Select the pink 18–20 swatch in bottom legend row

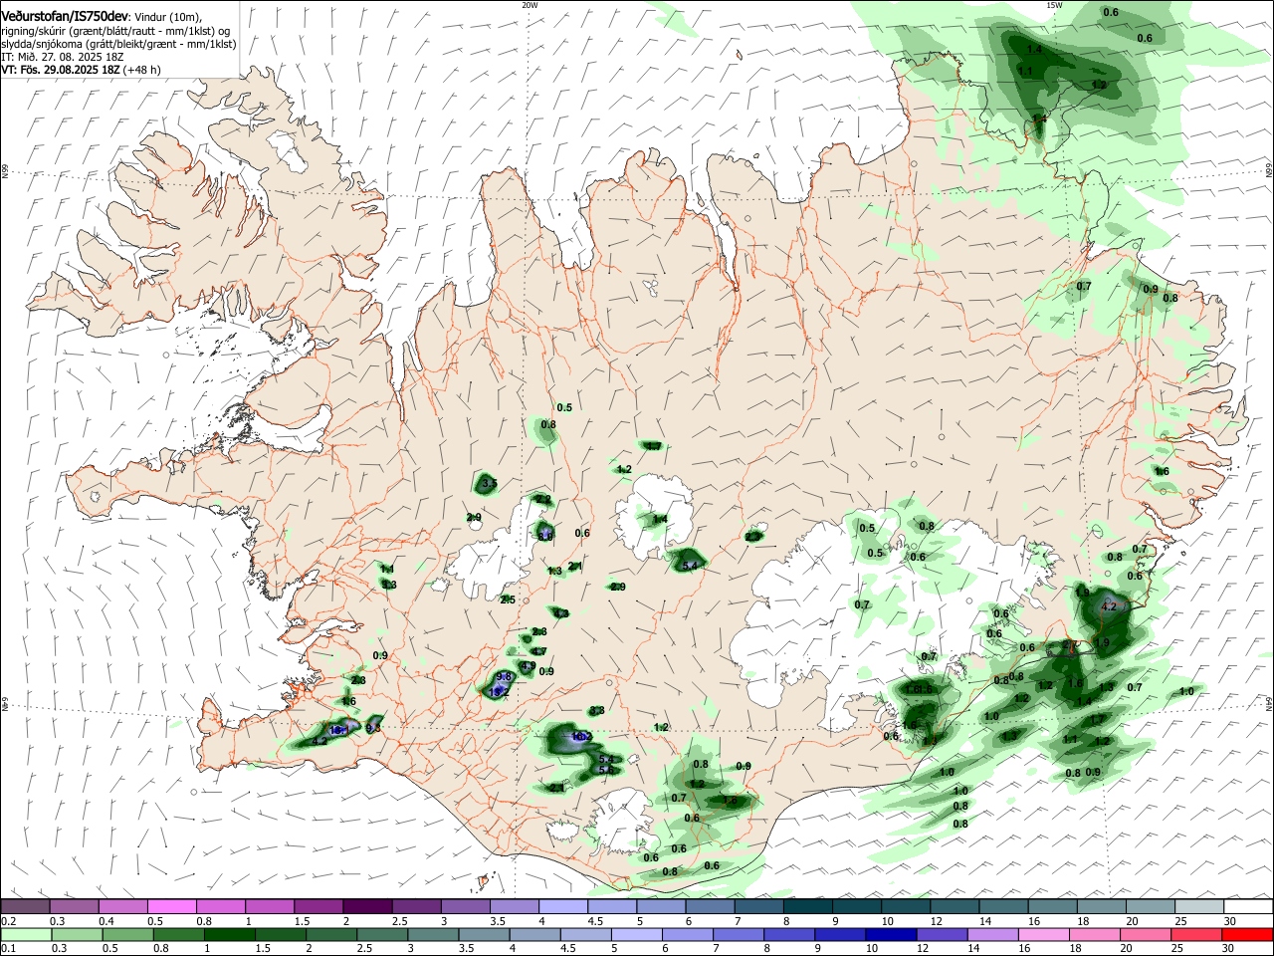[1095, 934]
